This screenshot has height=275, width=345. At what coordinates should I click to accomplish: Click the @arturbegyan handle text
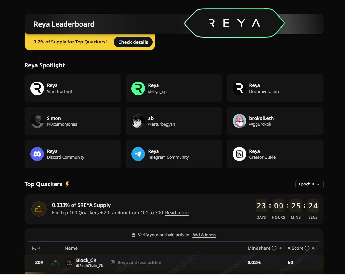(x=162, y=124)
